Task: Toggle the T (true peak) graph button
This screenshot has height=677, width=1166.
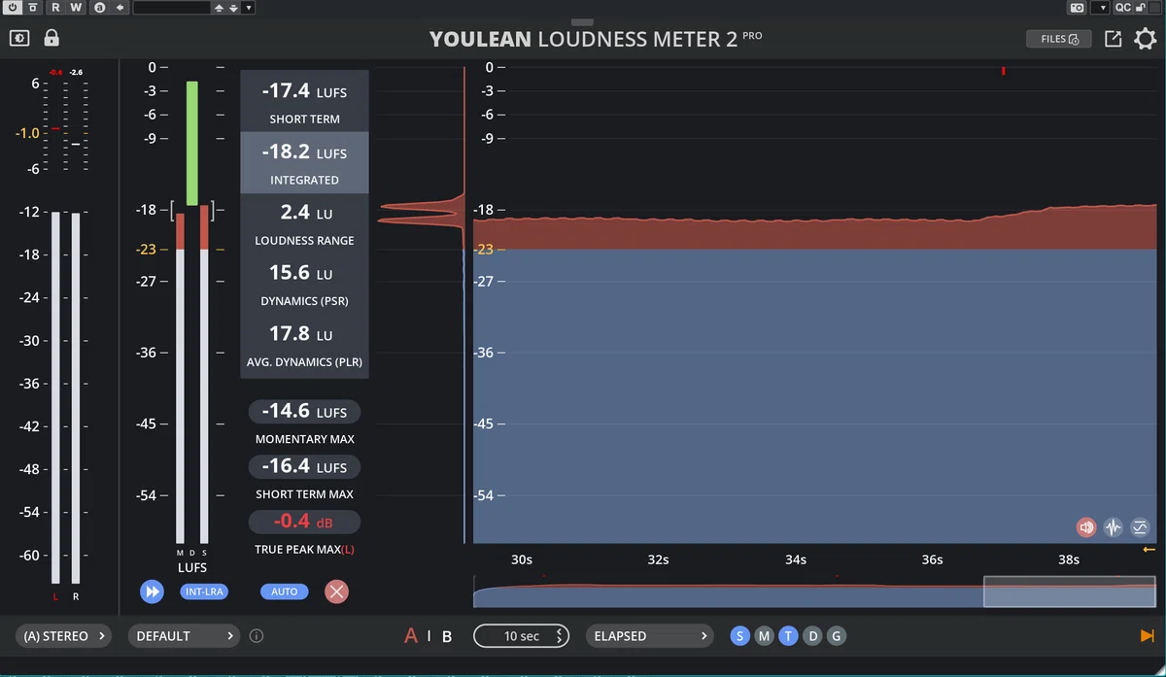Action: pyautogui.click(x=788, y=636)
